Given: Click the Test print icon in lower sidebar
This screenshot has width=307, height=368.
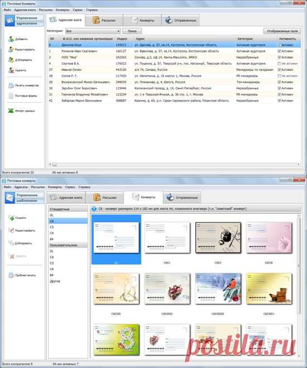Looking at the screenshot, I should (11, 275).
